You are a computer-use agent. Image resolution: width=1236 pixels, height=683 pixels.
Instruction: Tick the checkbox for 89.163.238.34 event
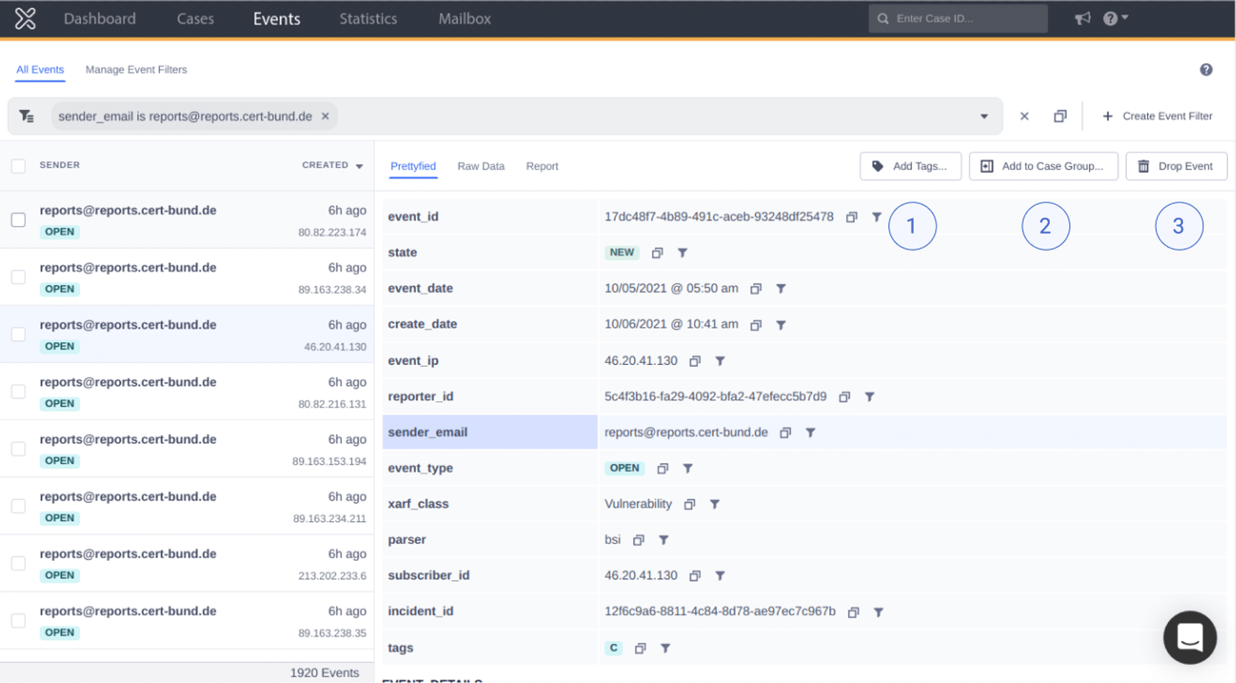pos(19,277)
